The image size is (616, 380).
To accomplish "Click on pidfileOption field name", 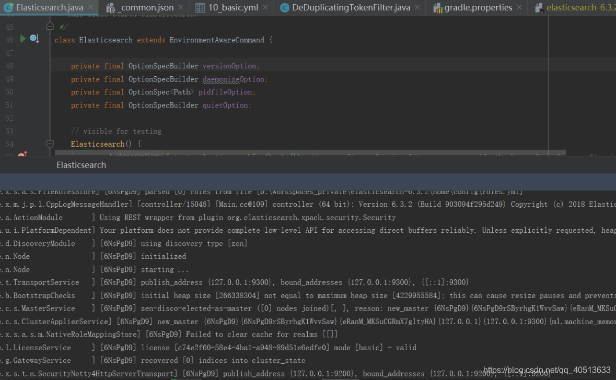I will coord(225,92).
